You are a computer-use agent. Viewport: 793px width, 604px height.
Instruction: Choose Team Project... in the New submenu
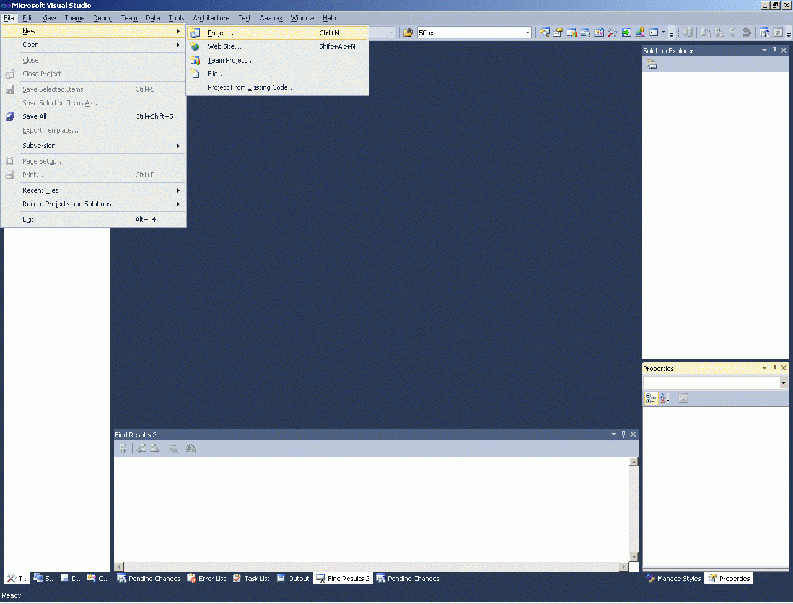pyautogui.click(x=278, y=60)
